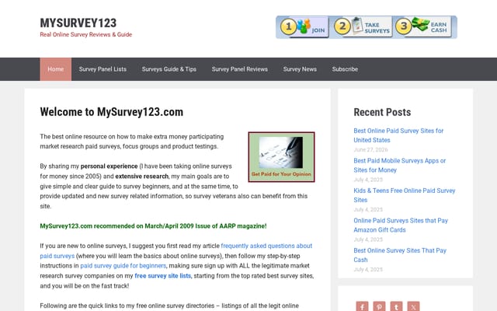Image resolution: width=497 pixels, height=311 pixels.
Task: Click the step 1 Join banner graphic
Action: [304, 27]
